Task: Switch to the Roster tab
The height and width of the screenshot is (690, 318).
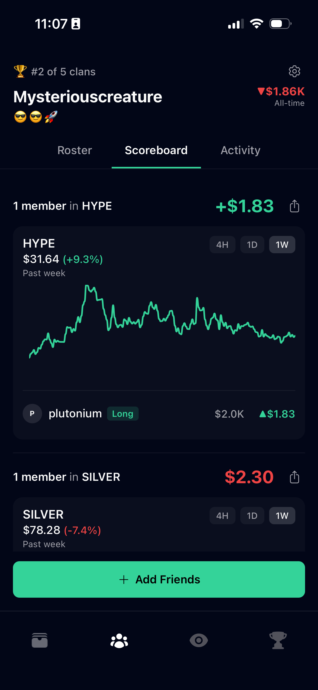Action: point(75,150)
